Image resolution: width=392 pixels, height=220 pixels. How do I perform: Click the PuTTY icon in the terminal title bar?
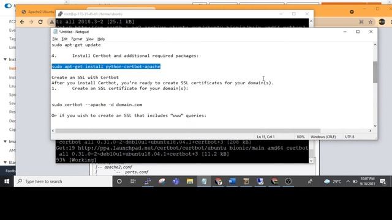pos(60,14)
